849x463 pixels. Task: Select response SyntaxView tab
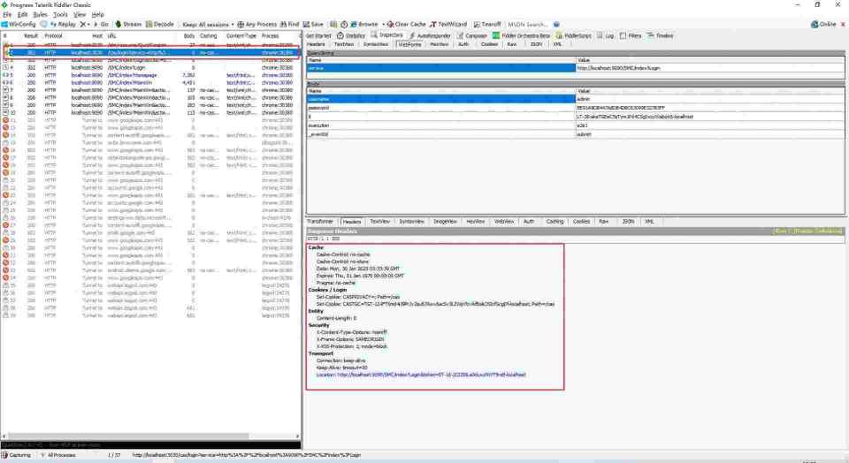[x=411, y=222]
